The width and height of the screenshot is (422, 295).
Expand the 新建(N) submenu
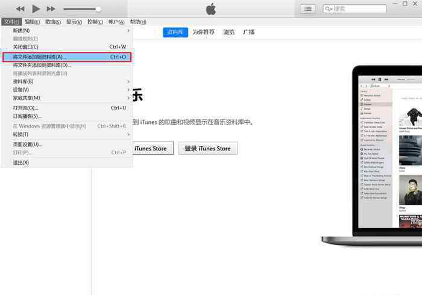point(67,31)
